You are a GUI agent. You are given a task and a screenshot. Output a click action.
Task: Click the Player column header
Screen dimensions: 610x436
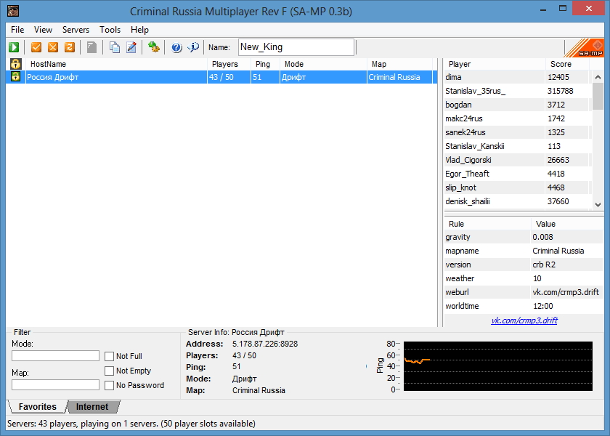(495, 64)
